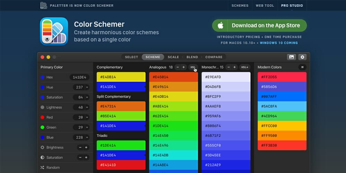Image resolution: width=346 pixels, height=173 pixels.
Task: Open SCHEMES in top navigation
Action: pyautogui.click(x=240, y=6)
